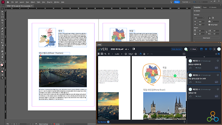Mark comment #3 as resolved
This screenshot has height=125, width=222.
pyautogui.click(x=218, y=61)
